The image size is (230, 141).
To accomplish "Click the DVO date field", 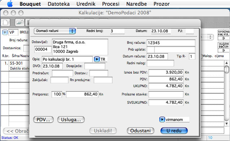I will pos(52,66).
